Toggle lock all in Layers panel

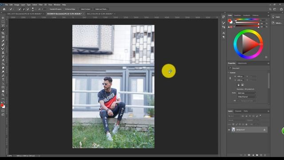click(246, 124)
